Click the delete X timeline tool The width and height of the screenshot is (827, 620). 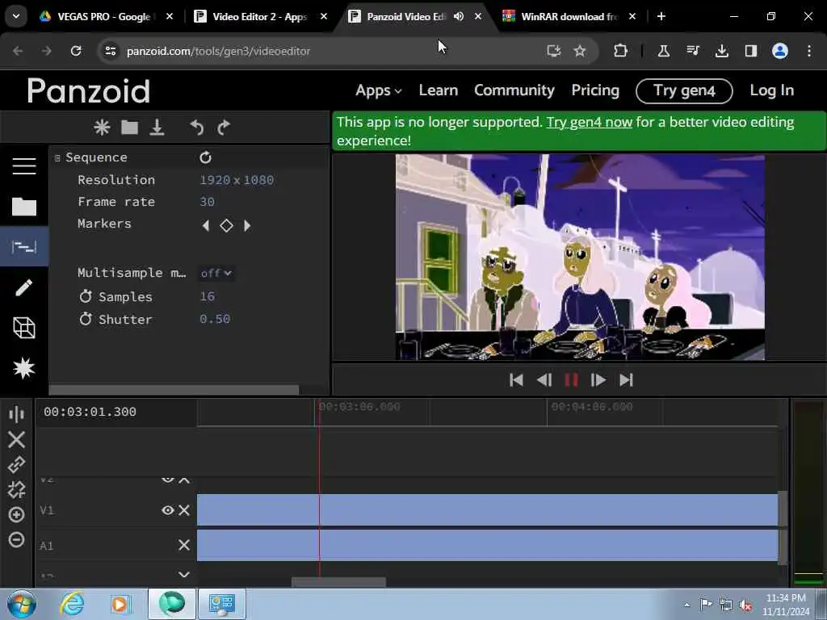coord(16,439)
